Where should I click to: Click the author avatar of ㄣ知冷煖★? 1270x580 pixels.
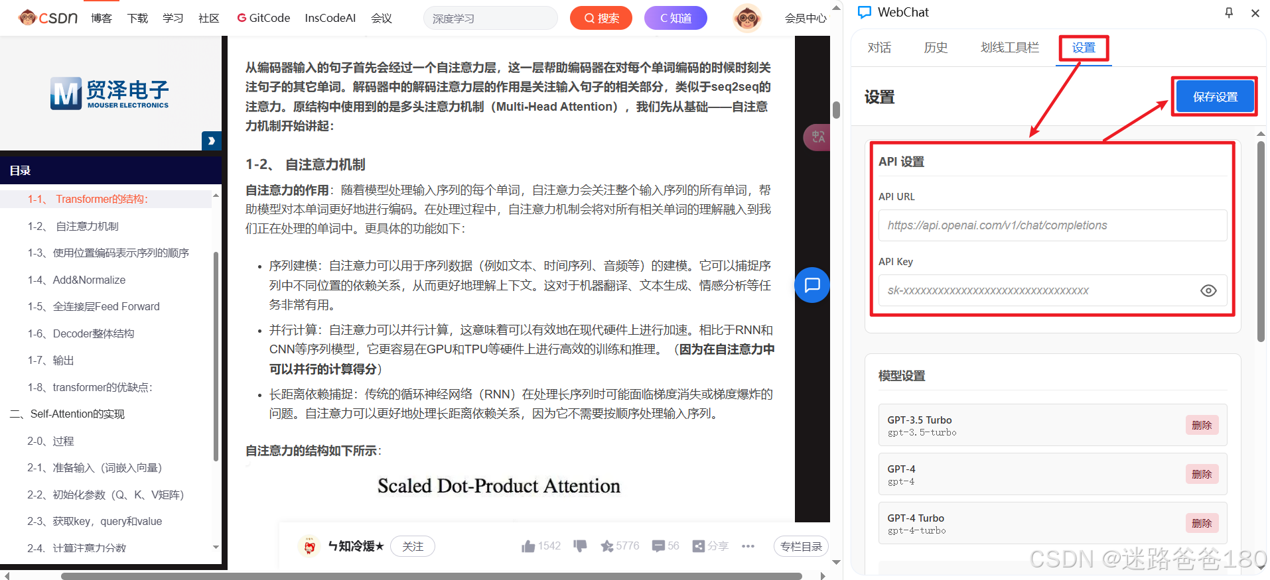(309, 546)
